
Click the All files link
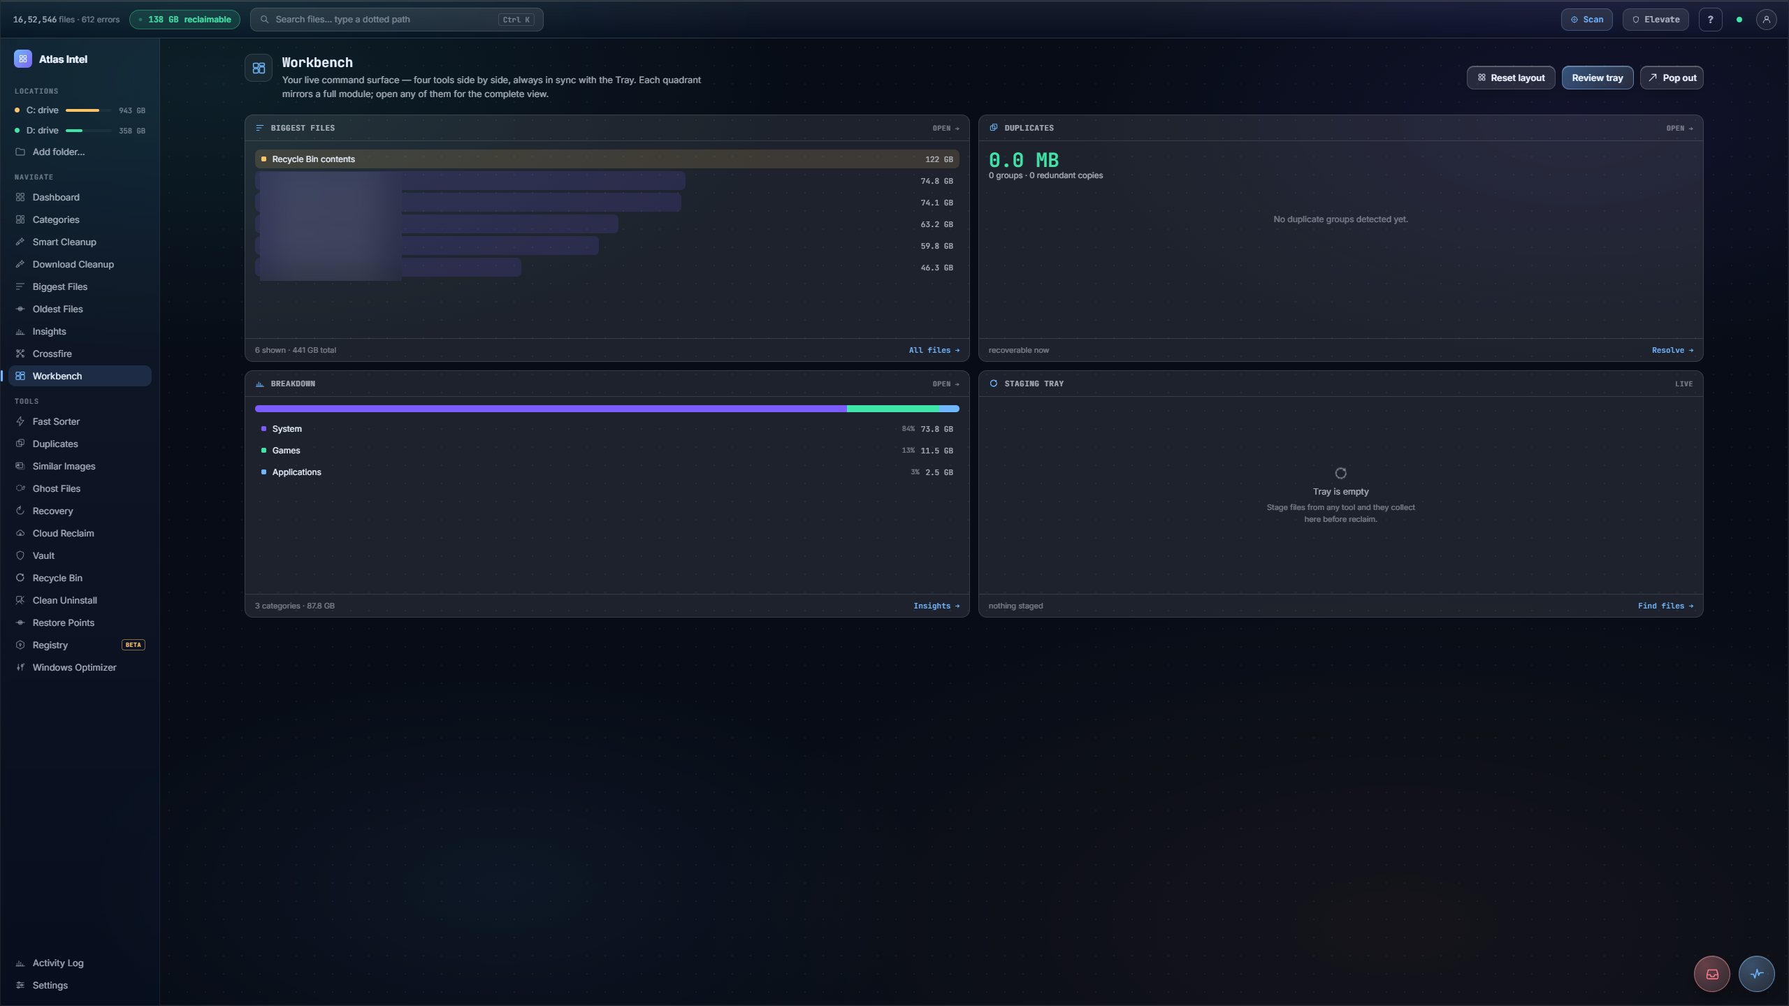[x=934, y=350]
